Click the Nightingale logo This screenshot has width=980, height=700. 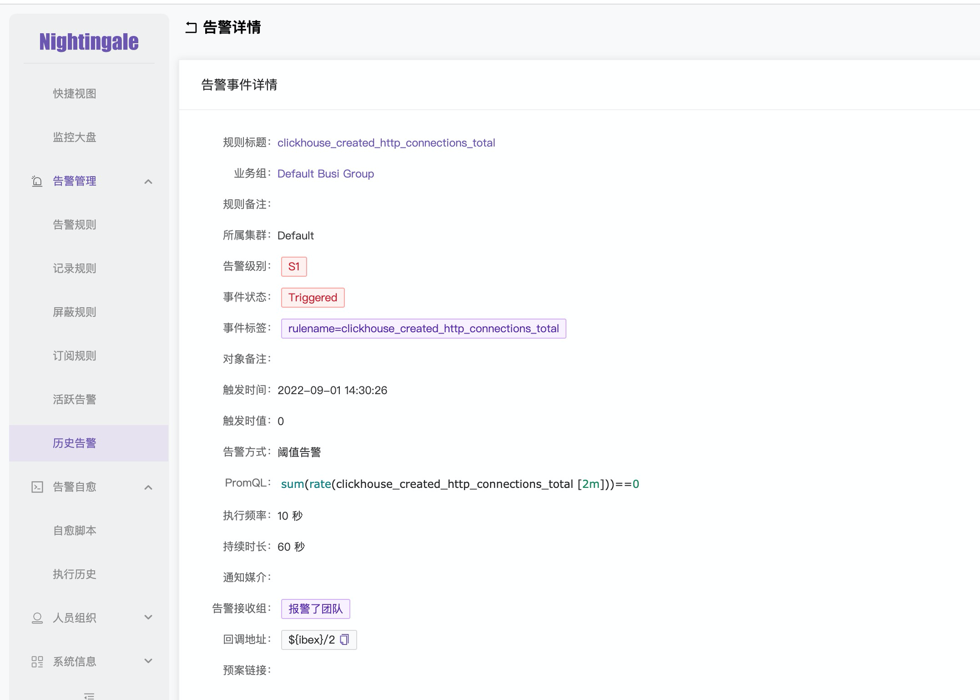(x=89, y=41)
